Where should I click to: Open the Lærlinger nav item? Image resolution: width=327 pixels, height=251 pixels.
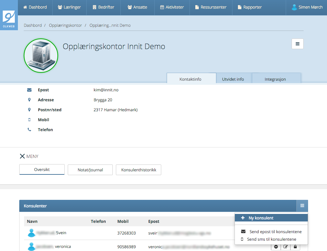point(69,7)
